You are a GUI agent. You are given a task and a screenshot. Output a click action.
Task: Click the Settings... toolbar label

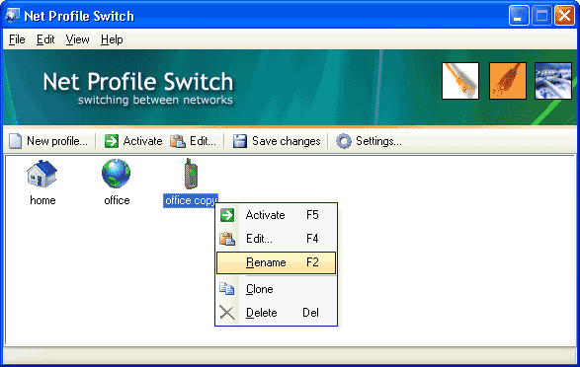378,141
